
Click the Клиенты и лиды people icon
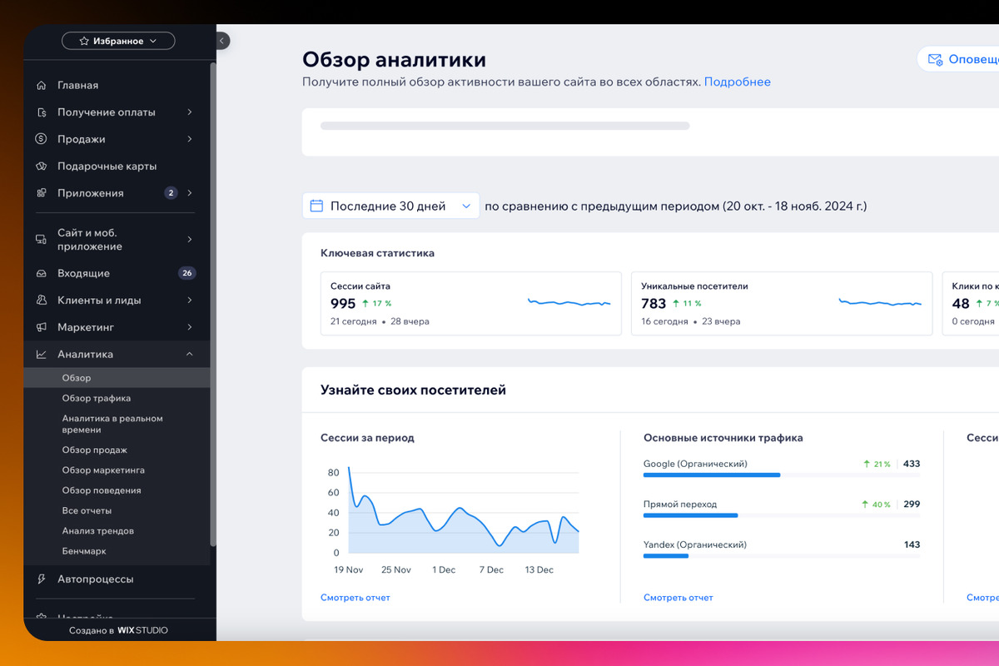41,301
